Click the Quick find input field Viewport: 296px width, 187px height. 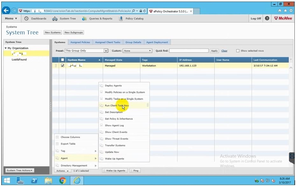coord(189,51)
